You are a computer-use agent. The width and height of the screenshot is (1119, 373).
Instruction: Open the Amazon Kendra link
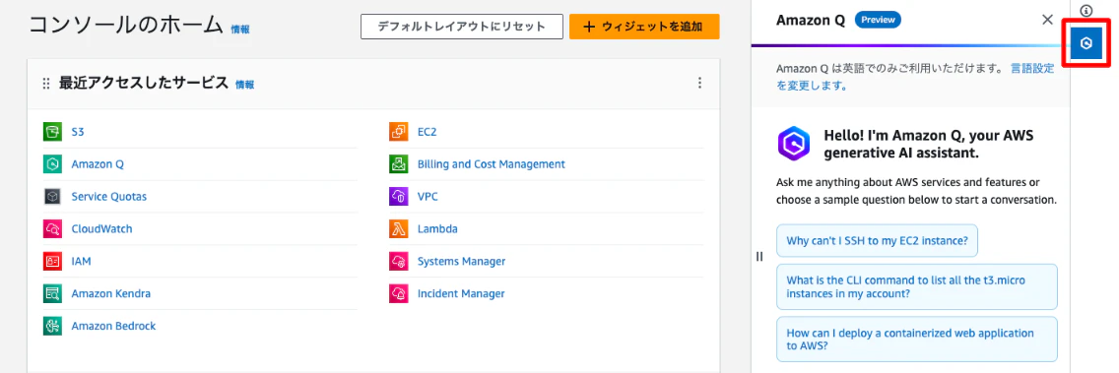[111, 294]
